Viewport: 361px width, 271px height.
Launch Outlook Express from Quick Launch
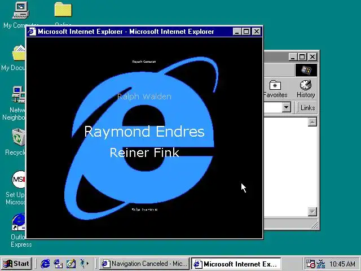[58, 264]
